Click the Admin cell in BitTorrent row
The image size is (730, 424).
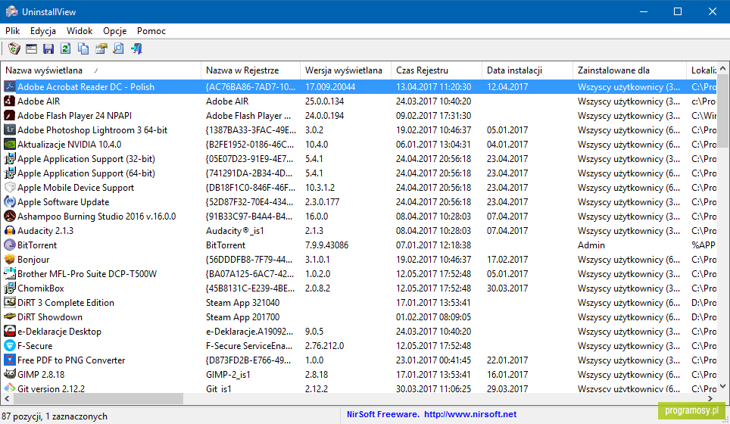[x=591, y=245]
